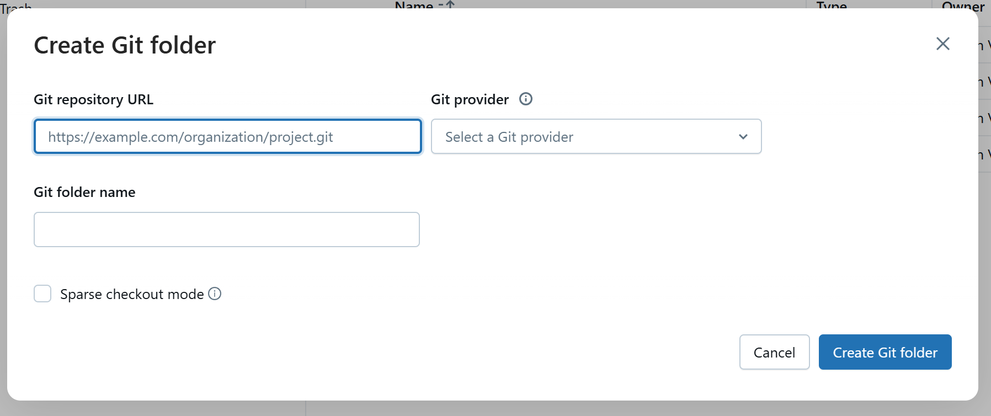Click the blue Create Git folder button

click(x=885, y=353)
